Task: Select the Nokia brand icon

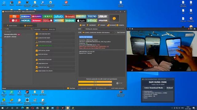Action: point(26,20)
